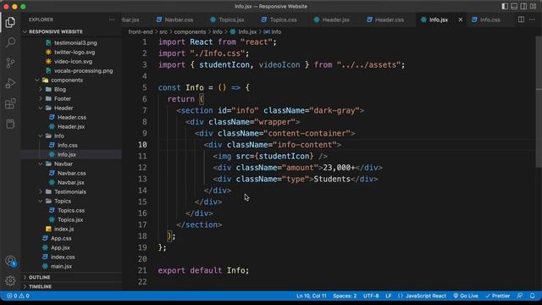Open video-icon.svg file
542x305 pixels.
click(73, 62)
